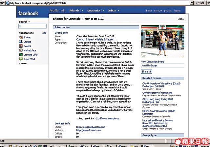Click the Group Type section header
The image size is (210, 147).
pos(162,135)
